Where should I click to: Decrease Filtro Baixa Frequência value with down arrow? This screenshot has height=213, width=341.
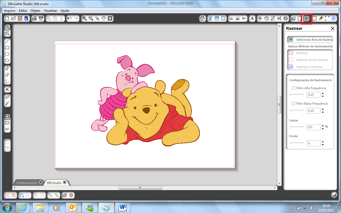[x=323, y=112]
